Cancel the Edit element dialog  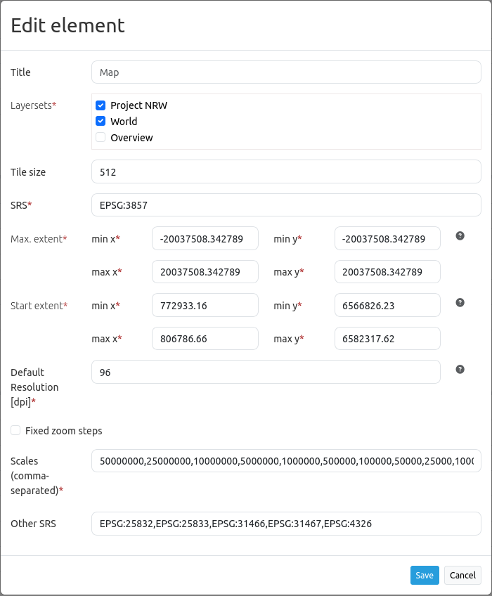point(462,575)
